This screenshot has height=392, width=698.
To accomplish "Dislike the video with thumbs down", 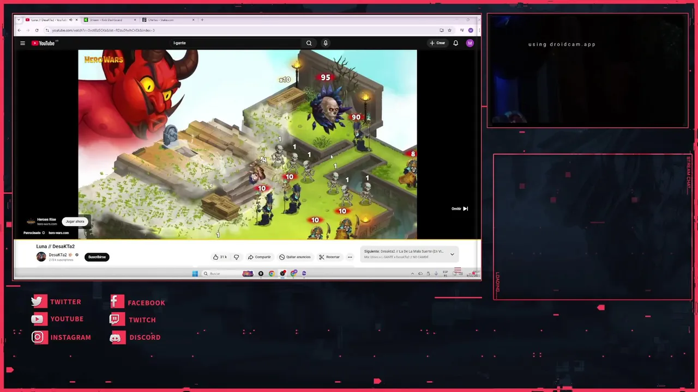I will (x=236, y=257).
